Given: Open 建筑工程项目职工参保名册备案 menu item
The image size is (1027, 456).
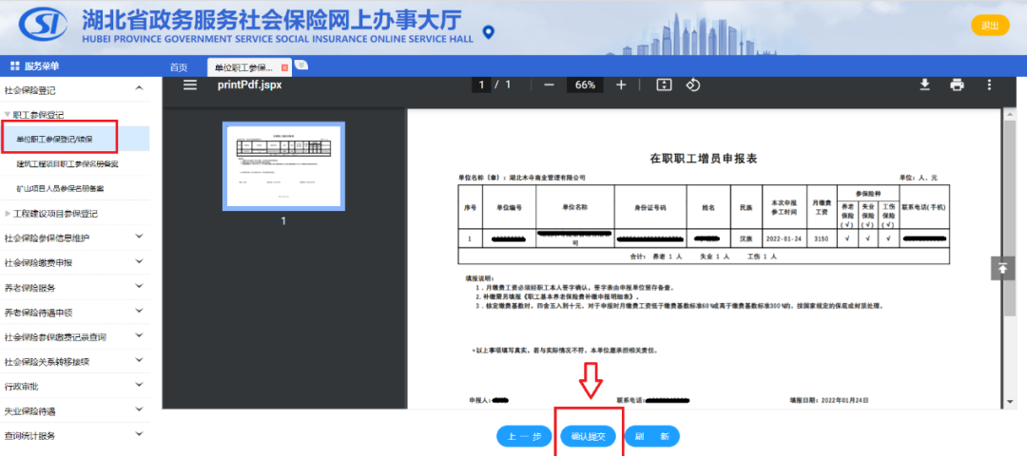Looking at the screenshot, I should click(x=68, y=163).
